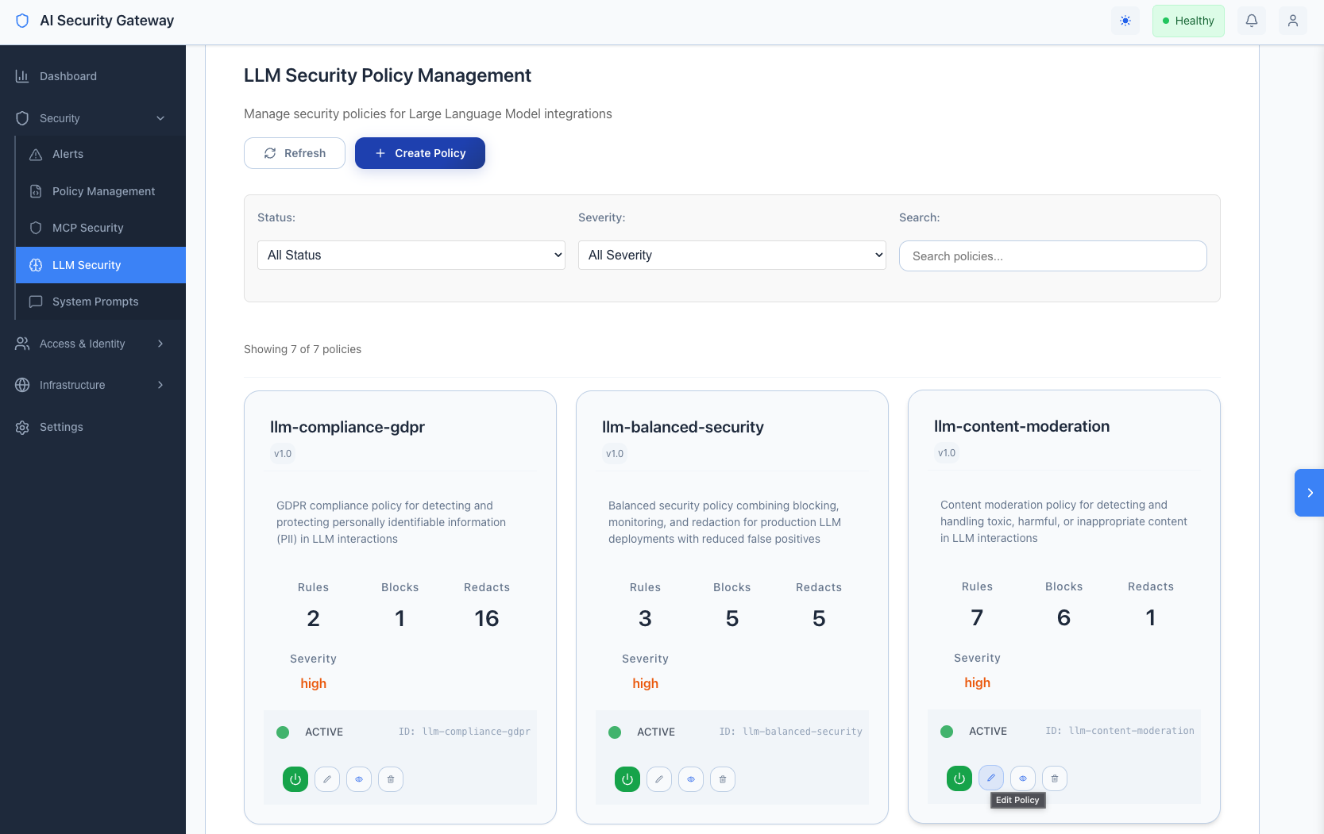The height and width of the screenshot is (834, 1324).
Task: Click the Create Policy button
Action: pyautogui.click(x=419, y=153)
